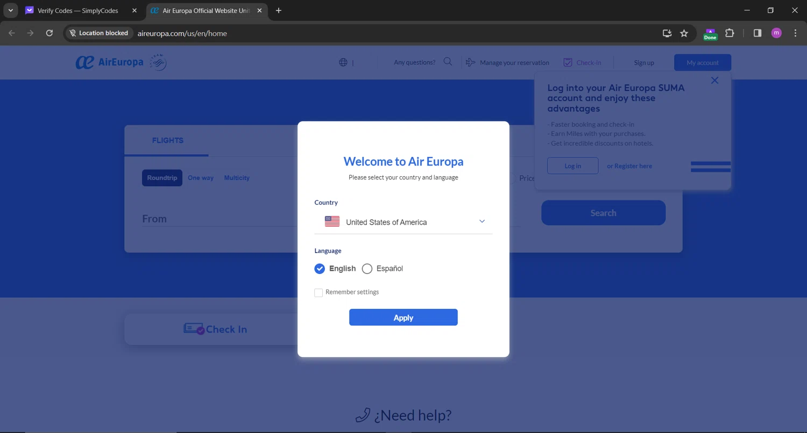Select the Español language radio button
The image size is (807, 433).
[x=367, y=269]
